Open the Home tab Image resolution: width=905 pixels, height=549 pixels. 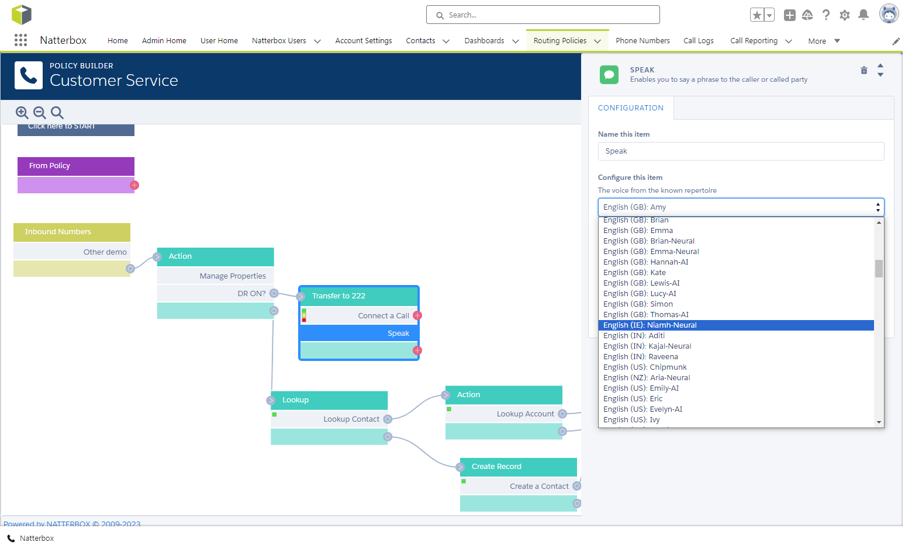point(118,41)
